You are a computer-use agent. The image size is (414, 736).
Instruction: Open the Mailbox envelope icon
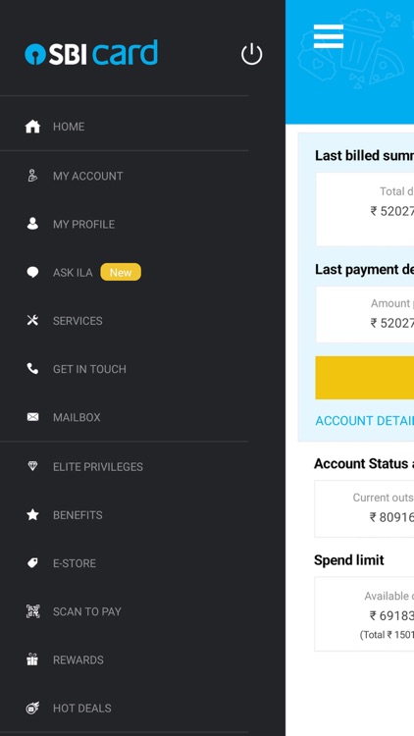point(32,417)
